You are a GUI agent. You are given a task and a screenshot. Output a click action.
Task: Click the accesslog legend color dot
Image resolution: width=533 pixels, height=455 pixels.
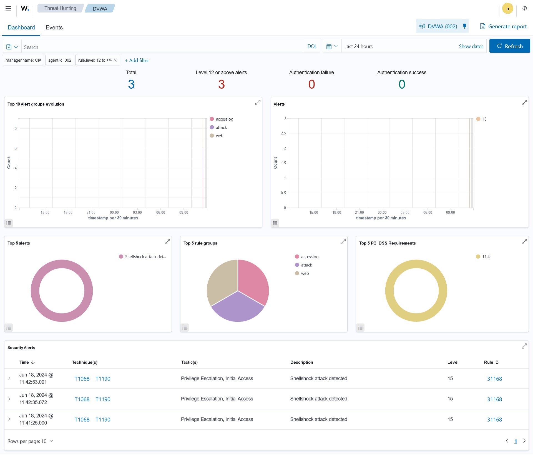coord(212,119)
